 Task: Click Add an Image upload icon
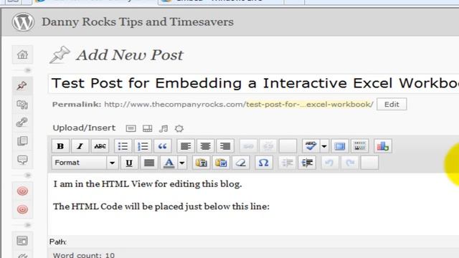(131, 128)
